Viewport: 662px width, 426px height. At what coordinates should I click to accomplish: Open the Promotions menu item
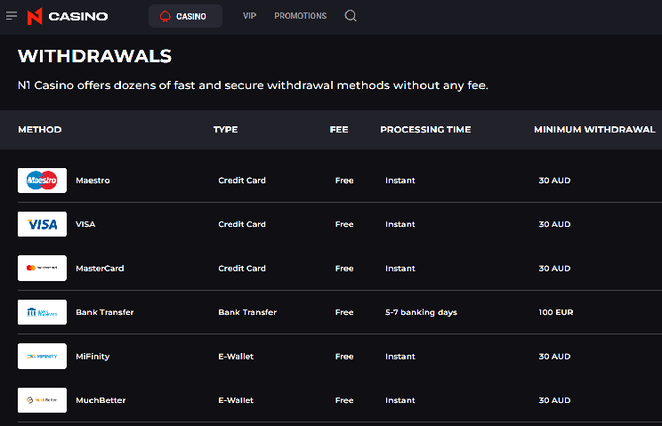(x=300, y=16)
